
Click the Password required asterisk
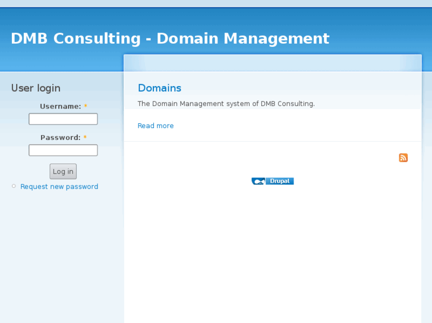coord(85,137)
